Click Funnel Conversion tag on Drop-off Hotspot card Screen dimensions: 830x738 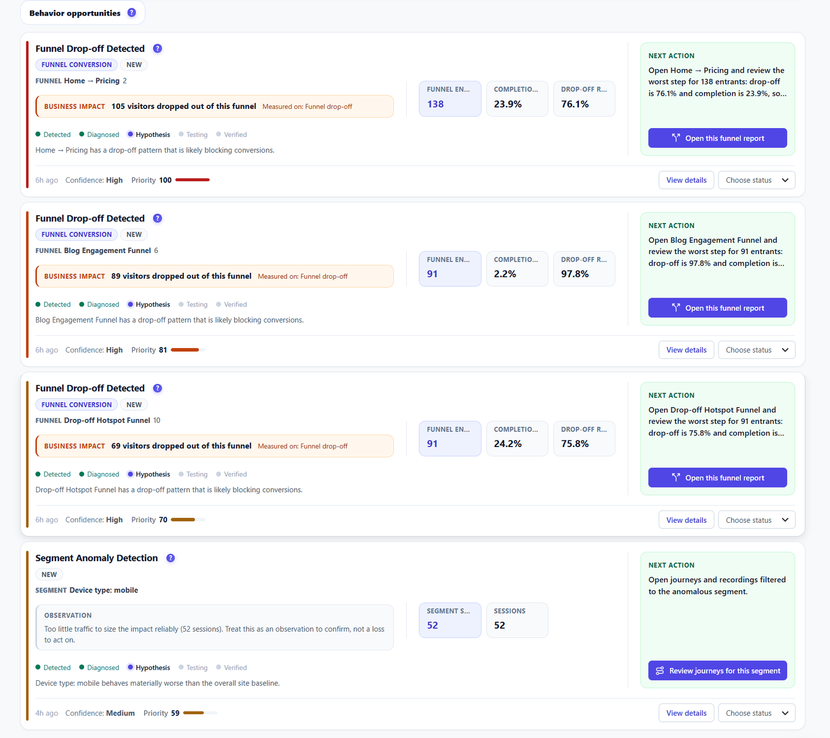click(76, 405)
